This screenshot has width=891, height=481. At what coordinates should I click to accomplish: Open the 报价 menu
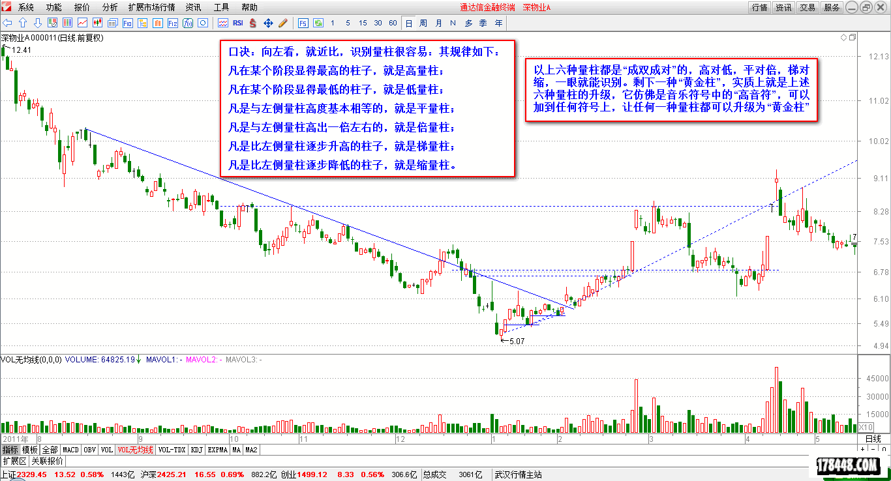[82, 7]
